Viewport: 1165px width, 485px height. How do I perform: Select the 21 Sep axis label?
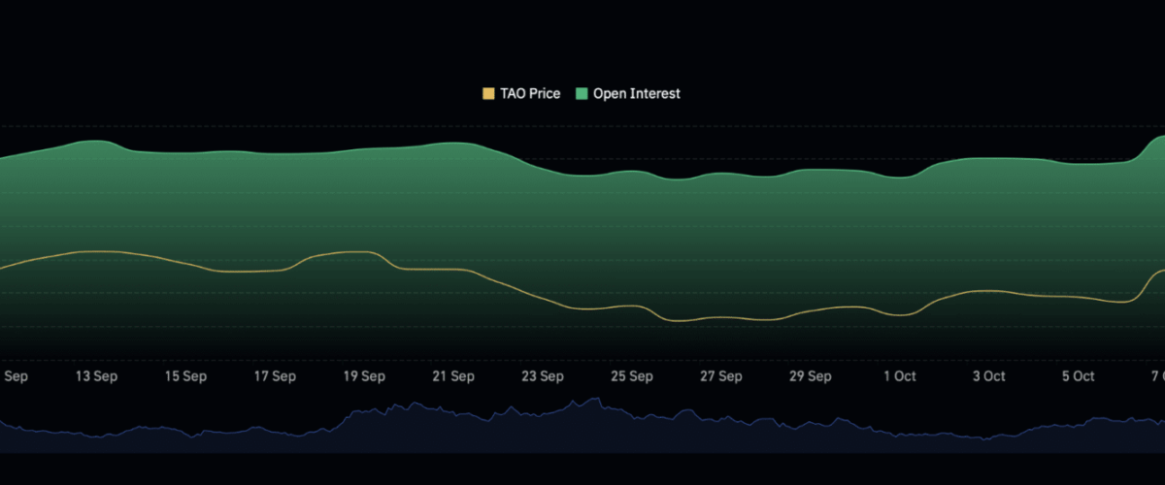(x=453, y=376)
